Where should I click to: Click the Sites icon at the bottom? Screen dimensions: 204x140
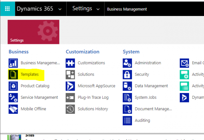tap(14, 137)
